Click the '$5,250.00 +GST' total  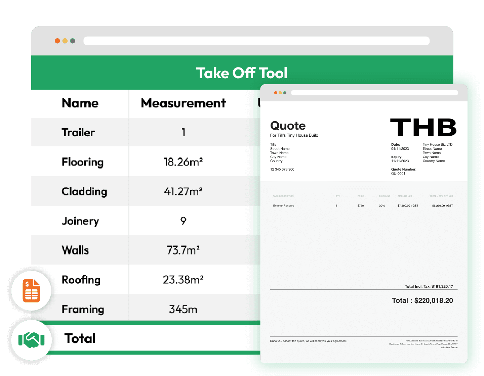pyautogui.click(x=443, y=206)
